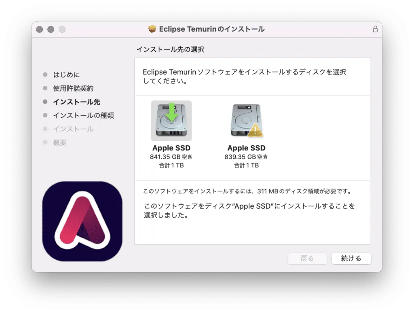This screenshot has height=314, width=414.
Task: Click the 841.35 GB 空き text
Action: (171, 157)
